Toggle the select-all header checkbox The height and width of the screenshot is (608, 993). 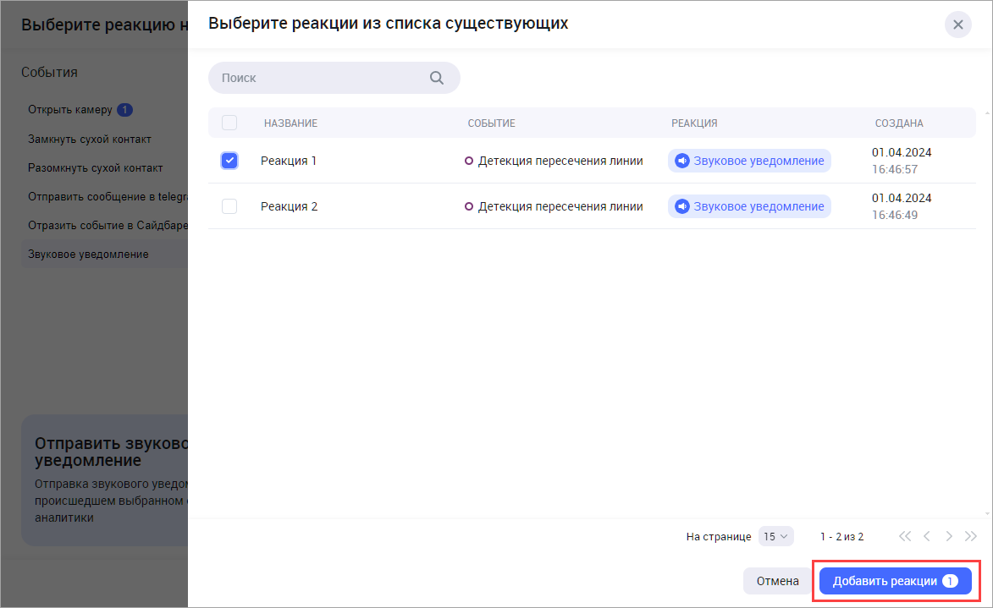click(229, 123)
